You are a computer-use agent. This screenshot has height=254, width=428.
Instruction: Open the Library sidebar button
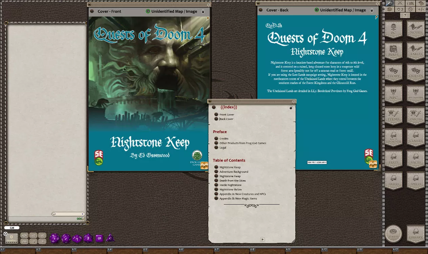(416, 234)
